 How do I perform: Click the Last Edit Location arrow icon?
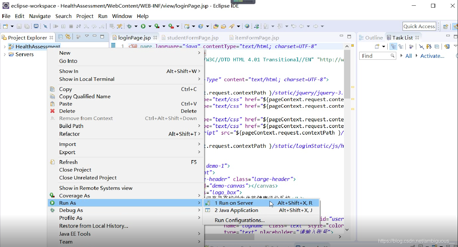pyautogui.click(x=294, y=26)
